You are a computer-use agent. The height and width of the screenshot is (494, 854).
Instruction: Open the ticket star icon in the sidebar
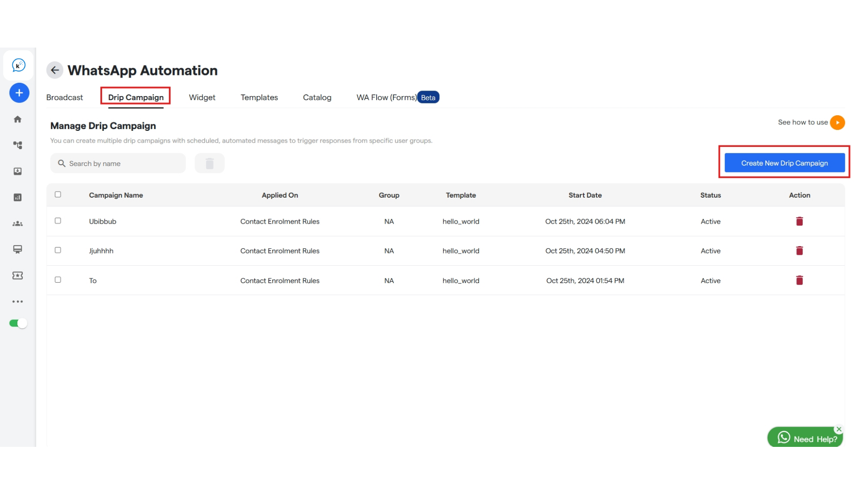[x=17, y=275]
